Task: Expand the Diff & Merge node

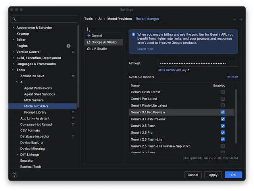Action: 17,155
